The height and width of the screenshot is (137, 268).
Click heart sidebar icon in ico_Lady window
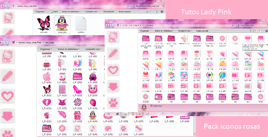pos(7,96)
